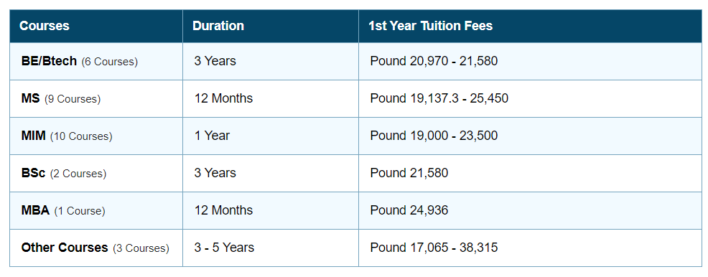708x277 pixels.
Task: Open the Other Courses link
Action: tap(65, 248)
